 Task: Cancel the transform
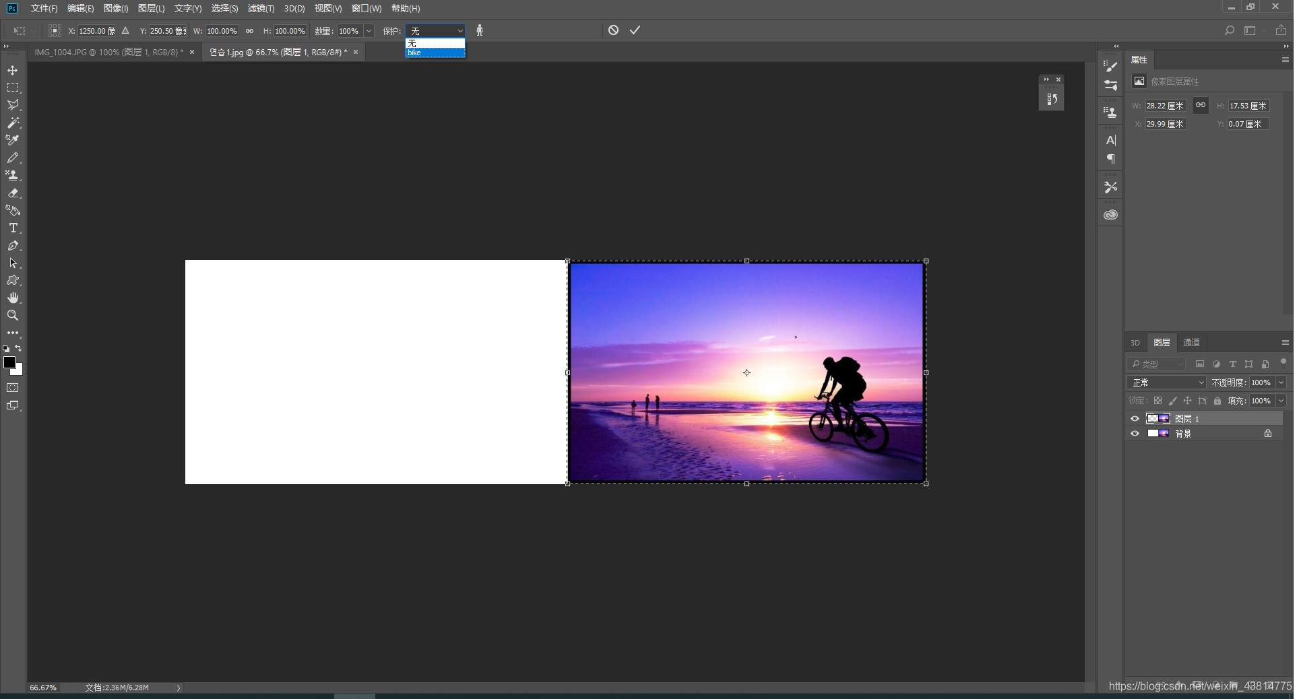(x=613, y=30)
